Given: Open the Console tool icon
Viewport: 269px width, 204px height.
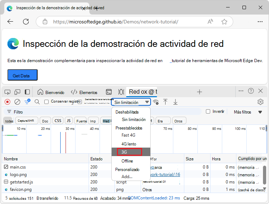Looking at the screenshot, I should pyautogui.click(x=109, y=92).
